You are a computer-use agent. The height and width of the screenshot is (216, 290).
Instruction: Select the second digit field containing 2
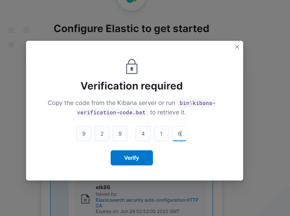102,134
